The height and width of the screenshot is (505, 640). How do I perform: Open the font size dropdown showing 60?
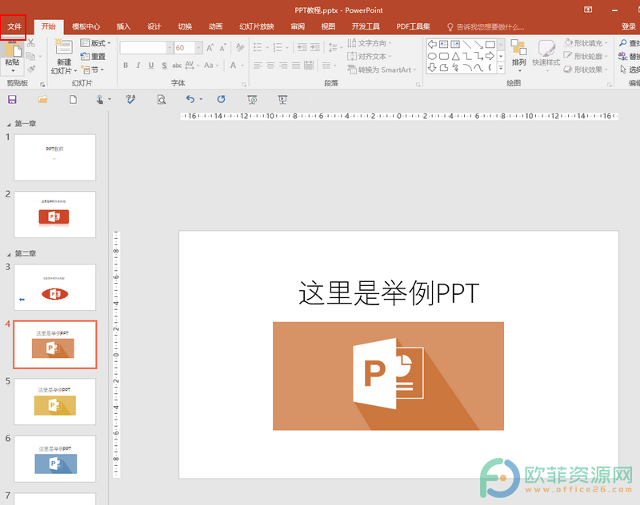[198, 48]
